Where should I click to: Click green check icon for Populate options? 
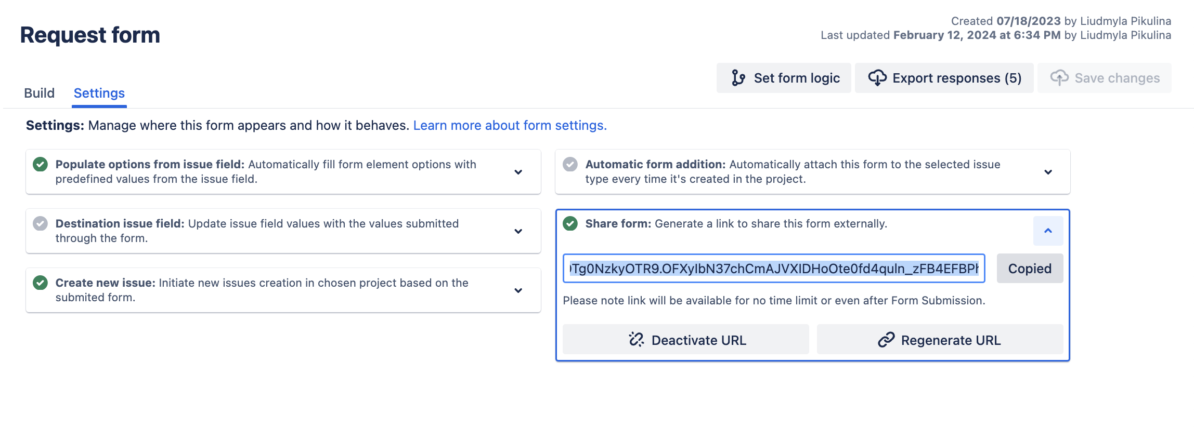(x=41, y=165)
